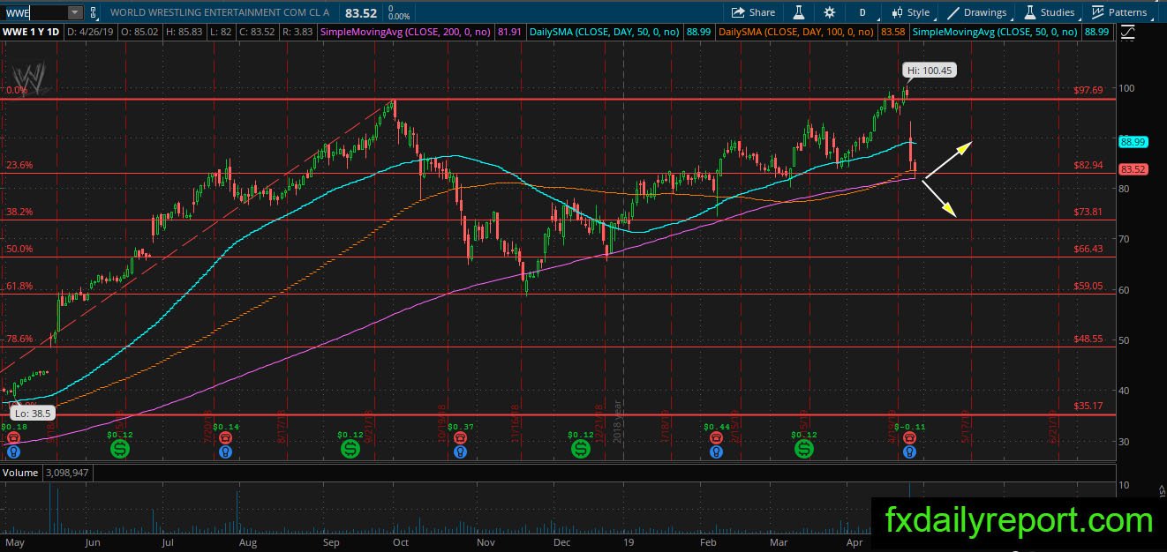
Task: Click the red phone icon under $0.44
Action: pyautogui.click(x=717, y=437)
